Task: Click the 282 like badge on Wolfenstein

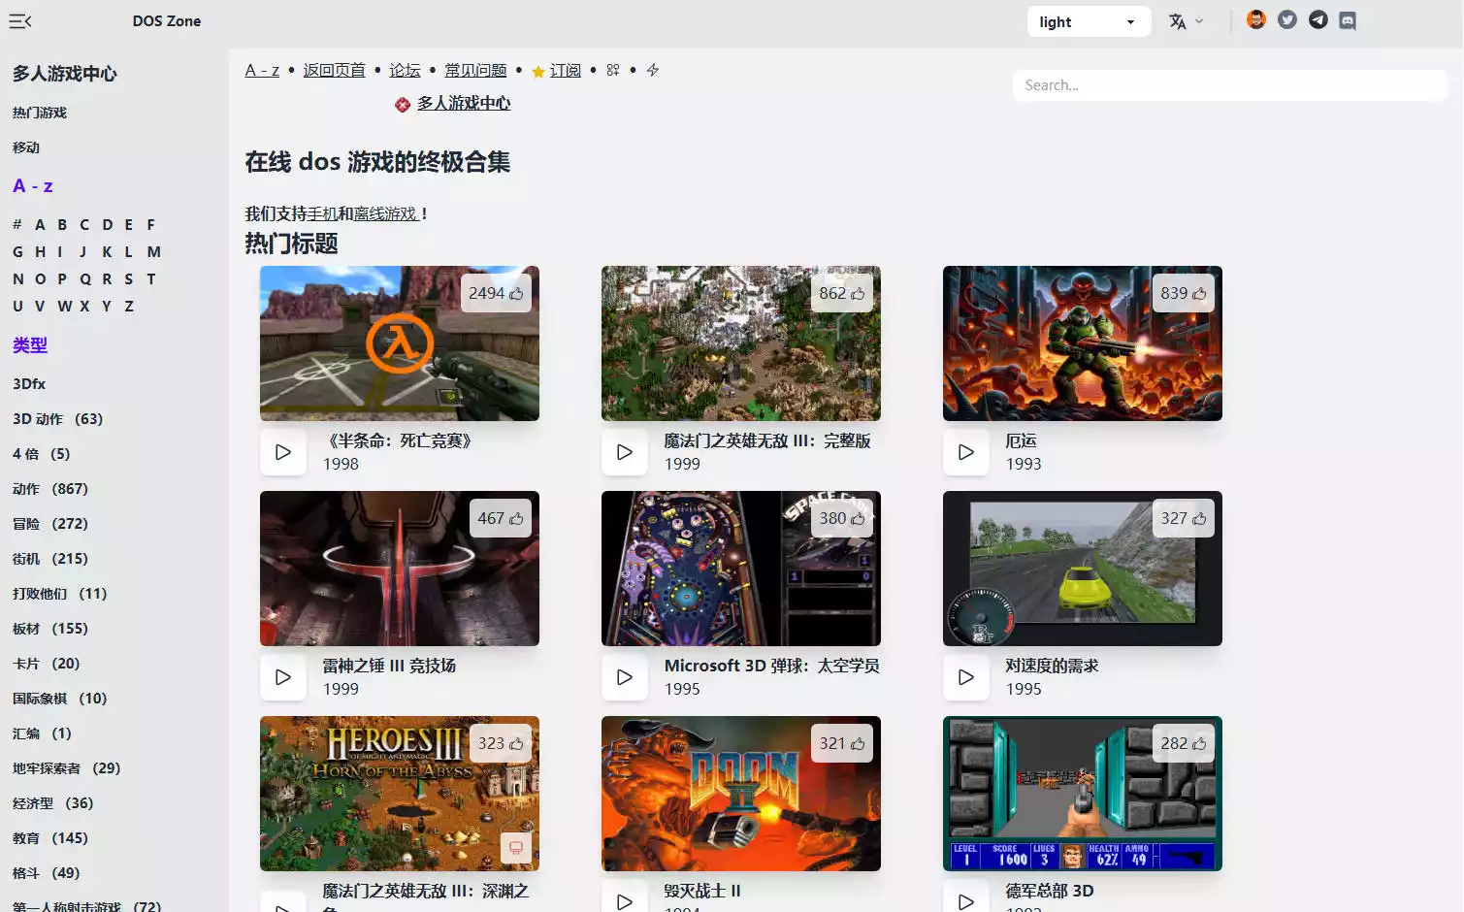Action: [x=1184, y=743]
